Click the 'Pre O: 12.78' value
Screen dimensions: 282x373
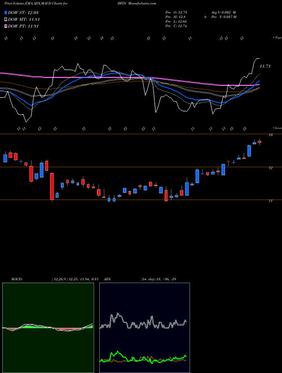(x=177, y=12)
